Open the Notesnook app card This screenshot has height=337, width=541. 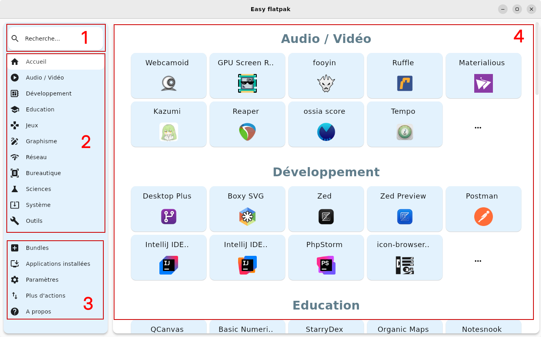coord(483,327)
